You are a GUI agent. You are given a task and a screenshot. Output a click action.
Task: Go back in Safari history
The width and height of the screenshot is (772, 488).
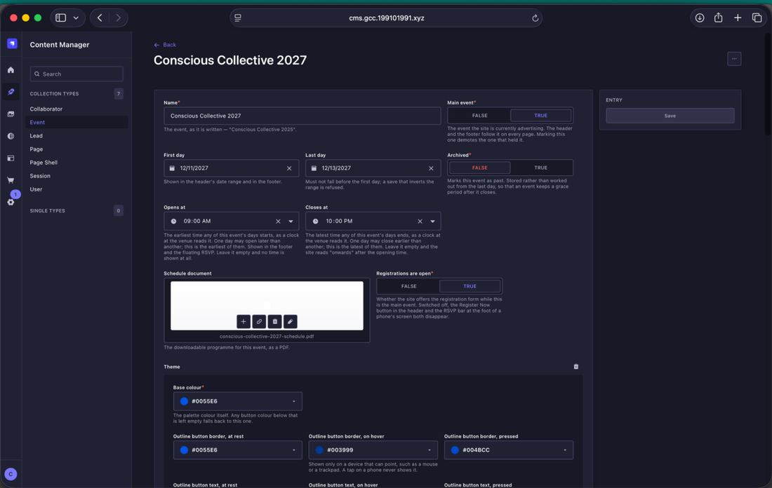tap(100, 18)
